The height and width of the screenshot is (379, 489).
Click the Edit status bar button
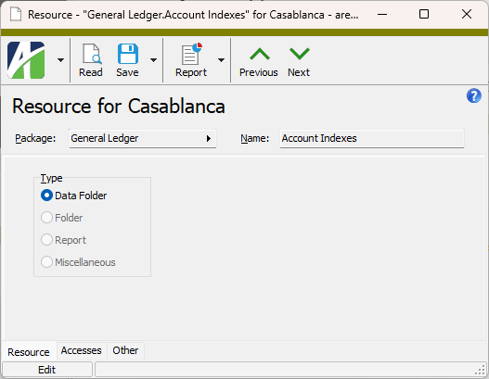pos(47,370)
